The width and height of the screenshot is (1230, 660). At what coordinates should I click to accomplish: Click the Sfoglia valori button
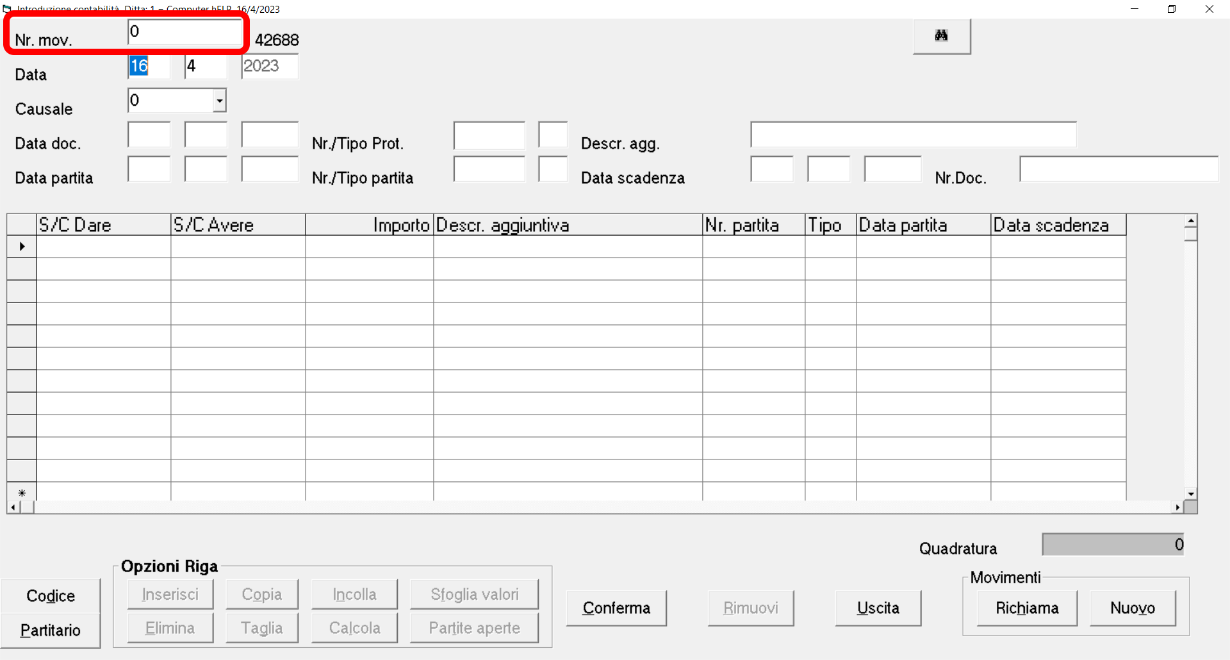click(475, 595)
